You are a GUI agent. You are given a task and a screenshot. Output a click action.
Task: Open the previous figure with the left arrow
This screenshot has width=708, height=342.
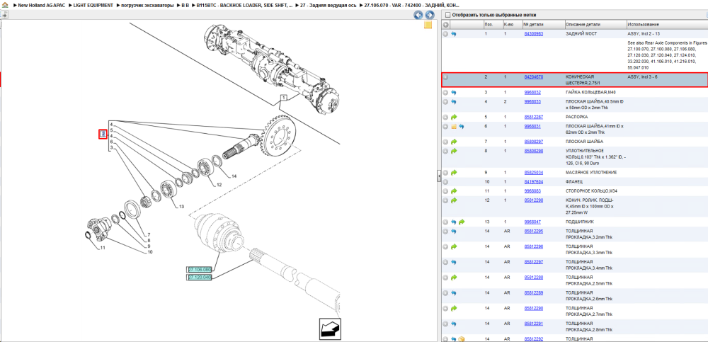[418, 15]
